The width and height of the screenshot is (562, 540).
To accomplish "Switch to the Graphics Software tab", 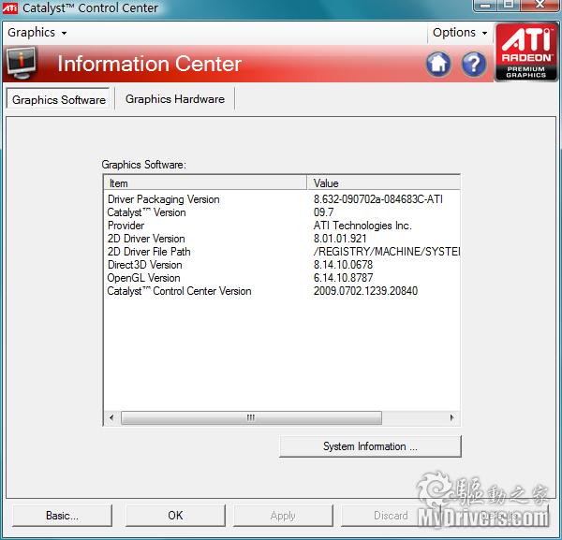I will tap(59, 99).
